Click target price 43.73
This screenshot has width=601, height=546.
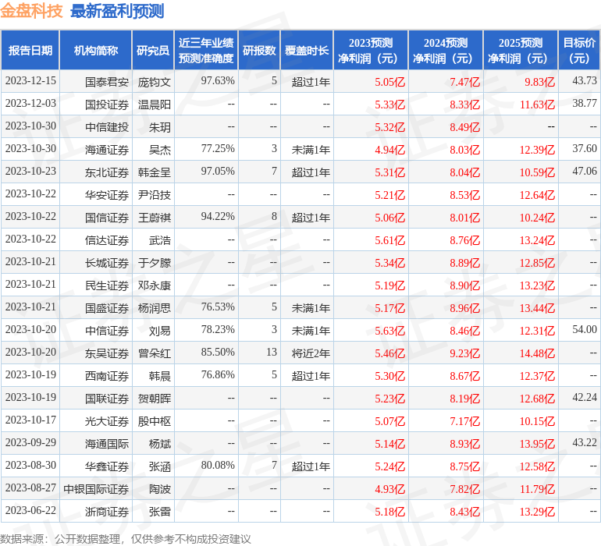585,80
